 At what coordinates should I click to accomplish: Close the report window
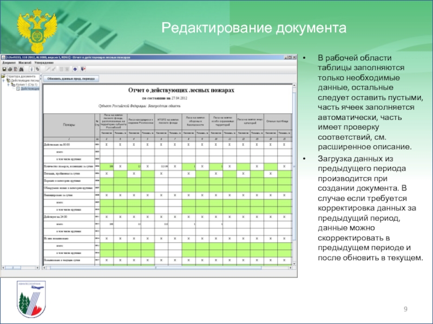pos(294,57)
